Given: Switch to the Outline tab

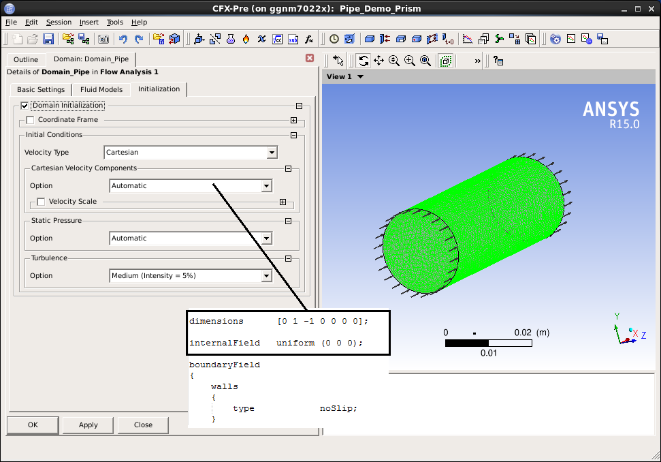Looking at the screenshot, I should [x=26, y=59].
